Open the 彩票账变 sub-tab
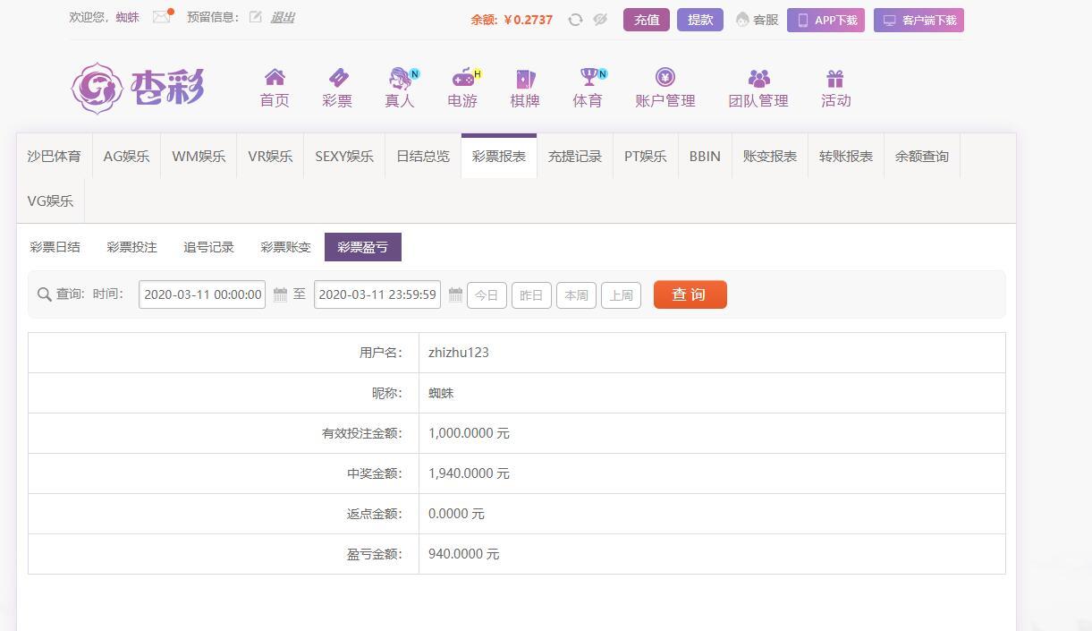Screen dimensions: 1092x631 (x=285, y=247)
